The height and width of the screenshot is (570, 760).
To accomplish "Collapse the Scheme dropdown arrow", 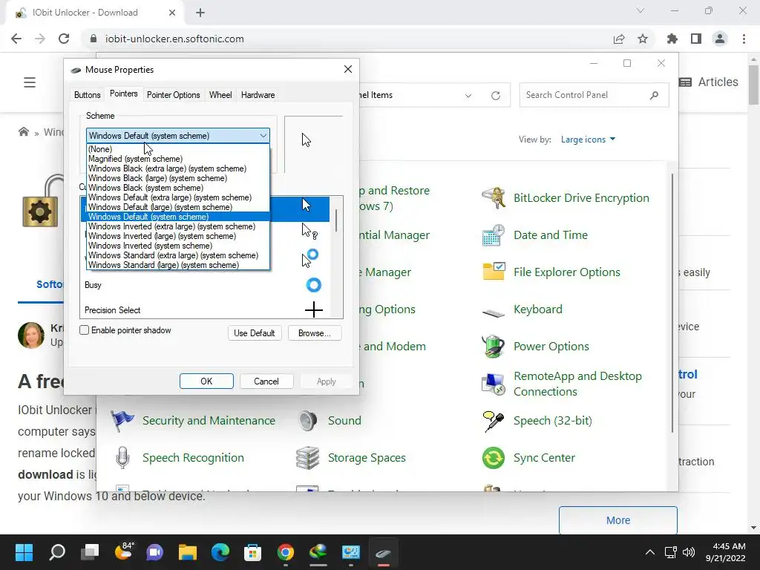I will click(x=263, y=136).
